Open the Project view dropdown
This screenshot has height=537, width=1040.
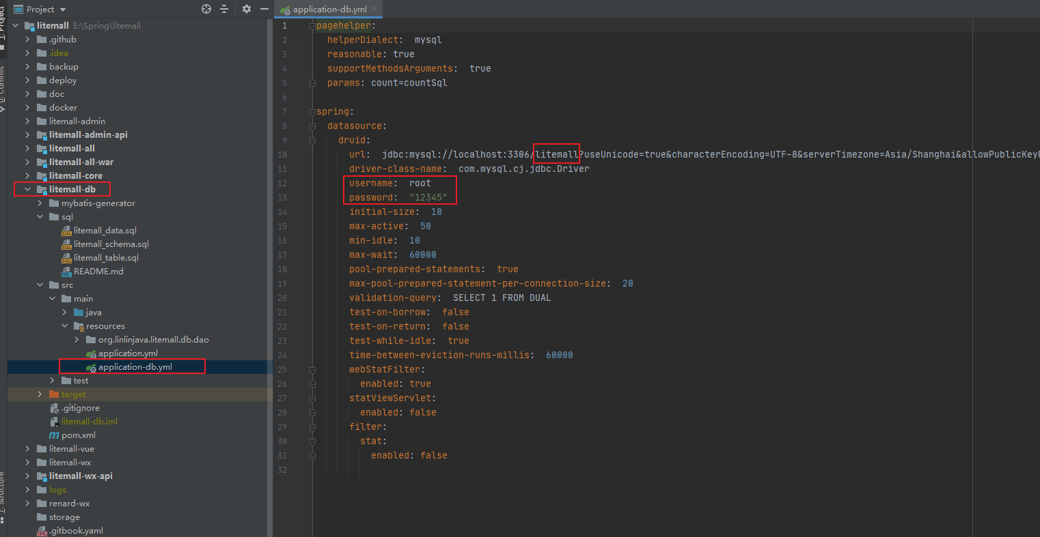point(63,10)
